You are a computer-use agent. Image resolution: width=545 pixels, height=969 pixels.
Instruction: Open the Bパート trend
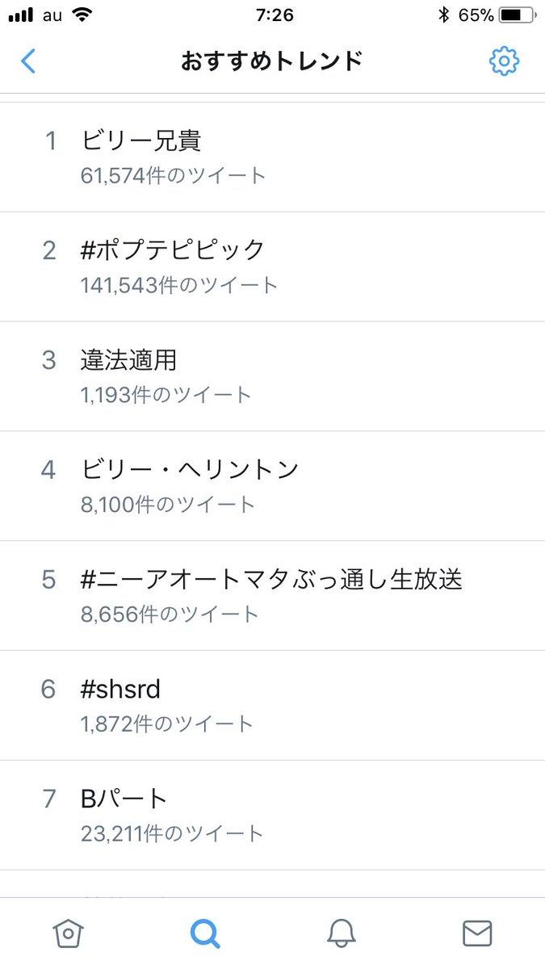[x=124, y=799]
